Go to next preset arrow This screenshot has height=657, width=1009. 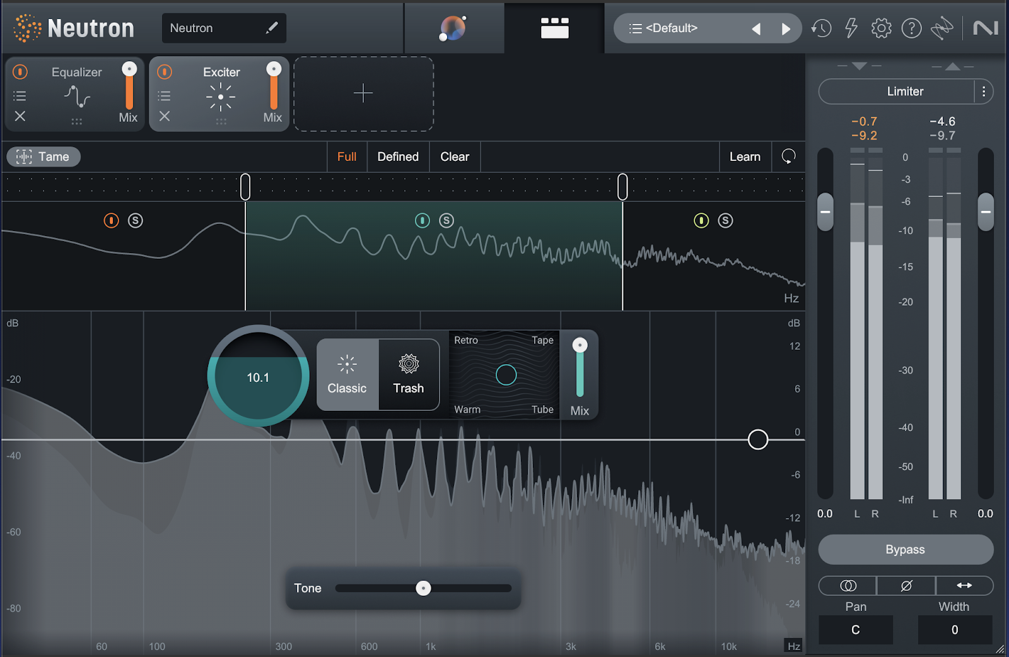pyautogui.click(x=786, y=28)
